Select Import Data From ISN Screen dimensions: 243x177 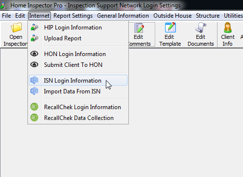[x=78, y=91]
